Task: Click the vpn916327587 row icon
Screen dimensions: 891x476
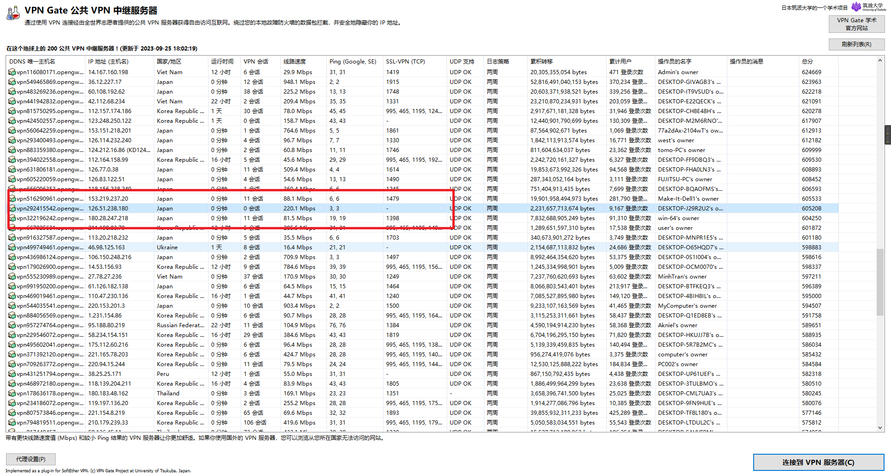Action: click(12, 238)
